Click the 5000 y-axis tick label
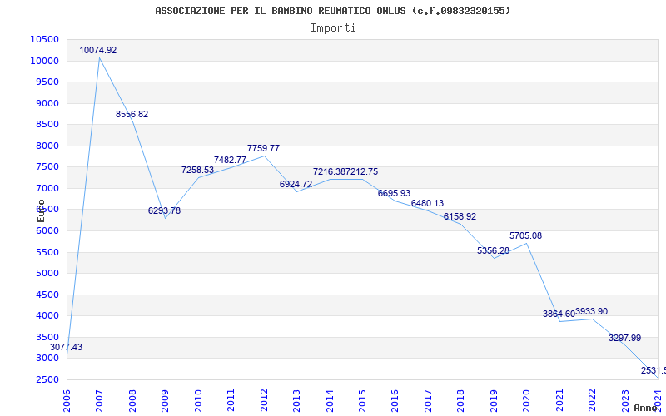Viewport: 666px width, 416px height. point(47,274)
